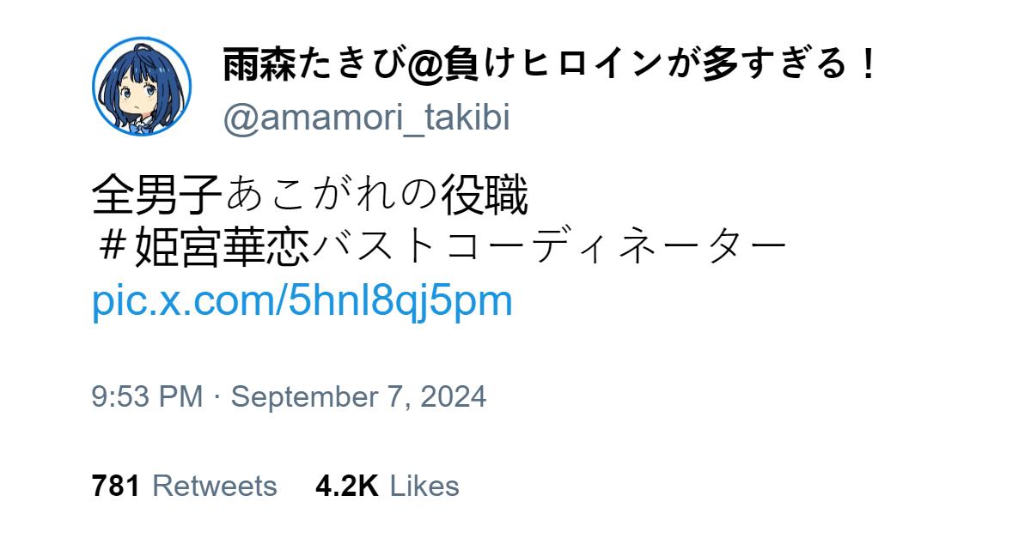Follow the pic.x.com/5hnl8qj5pm link

pyautogui.click(x=302, y=301)
